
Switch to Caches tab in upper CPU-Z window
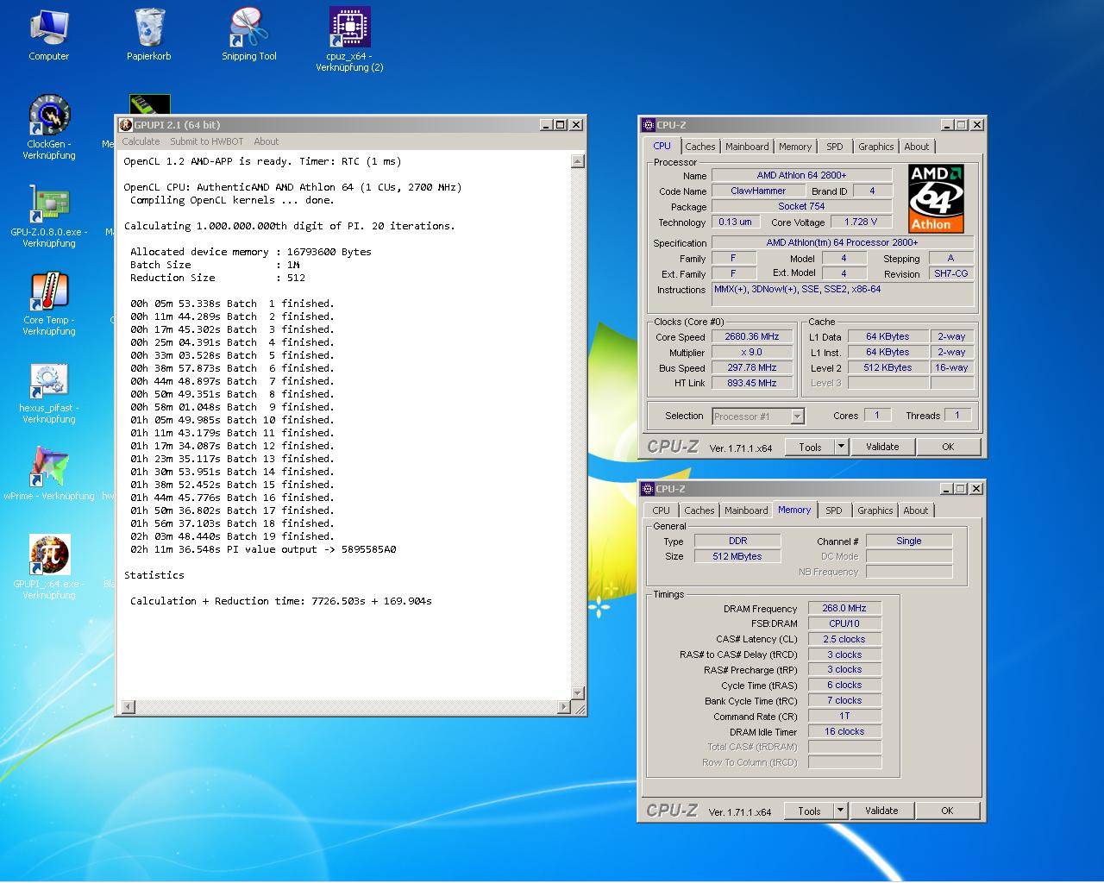(x=700, y=147)
